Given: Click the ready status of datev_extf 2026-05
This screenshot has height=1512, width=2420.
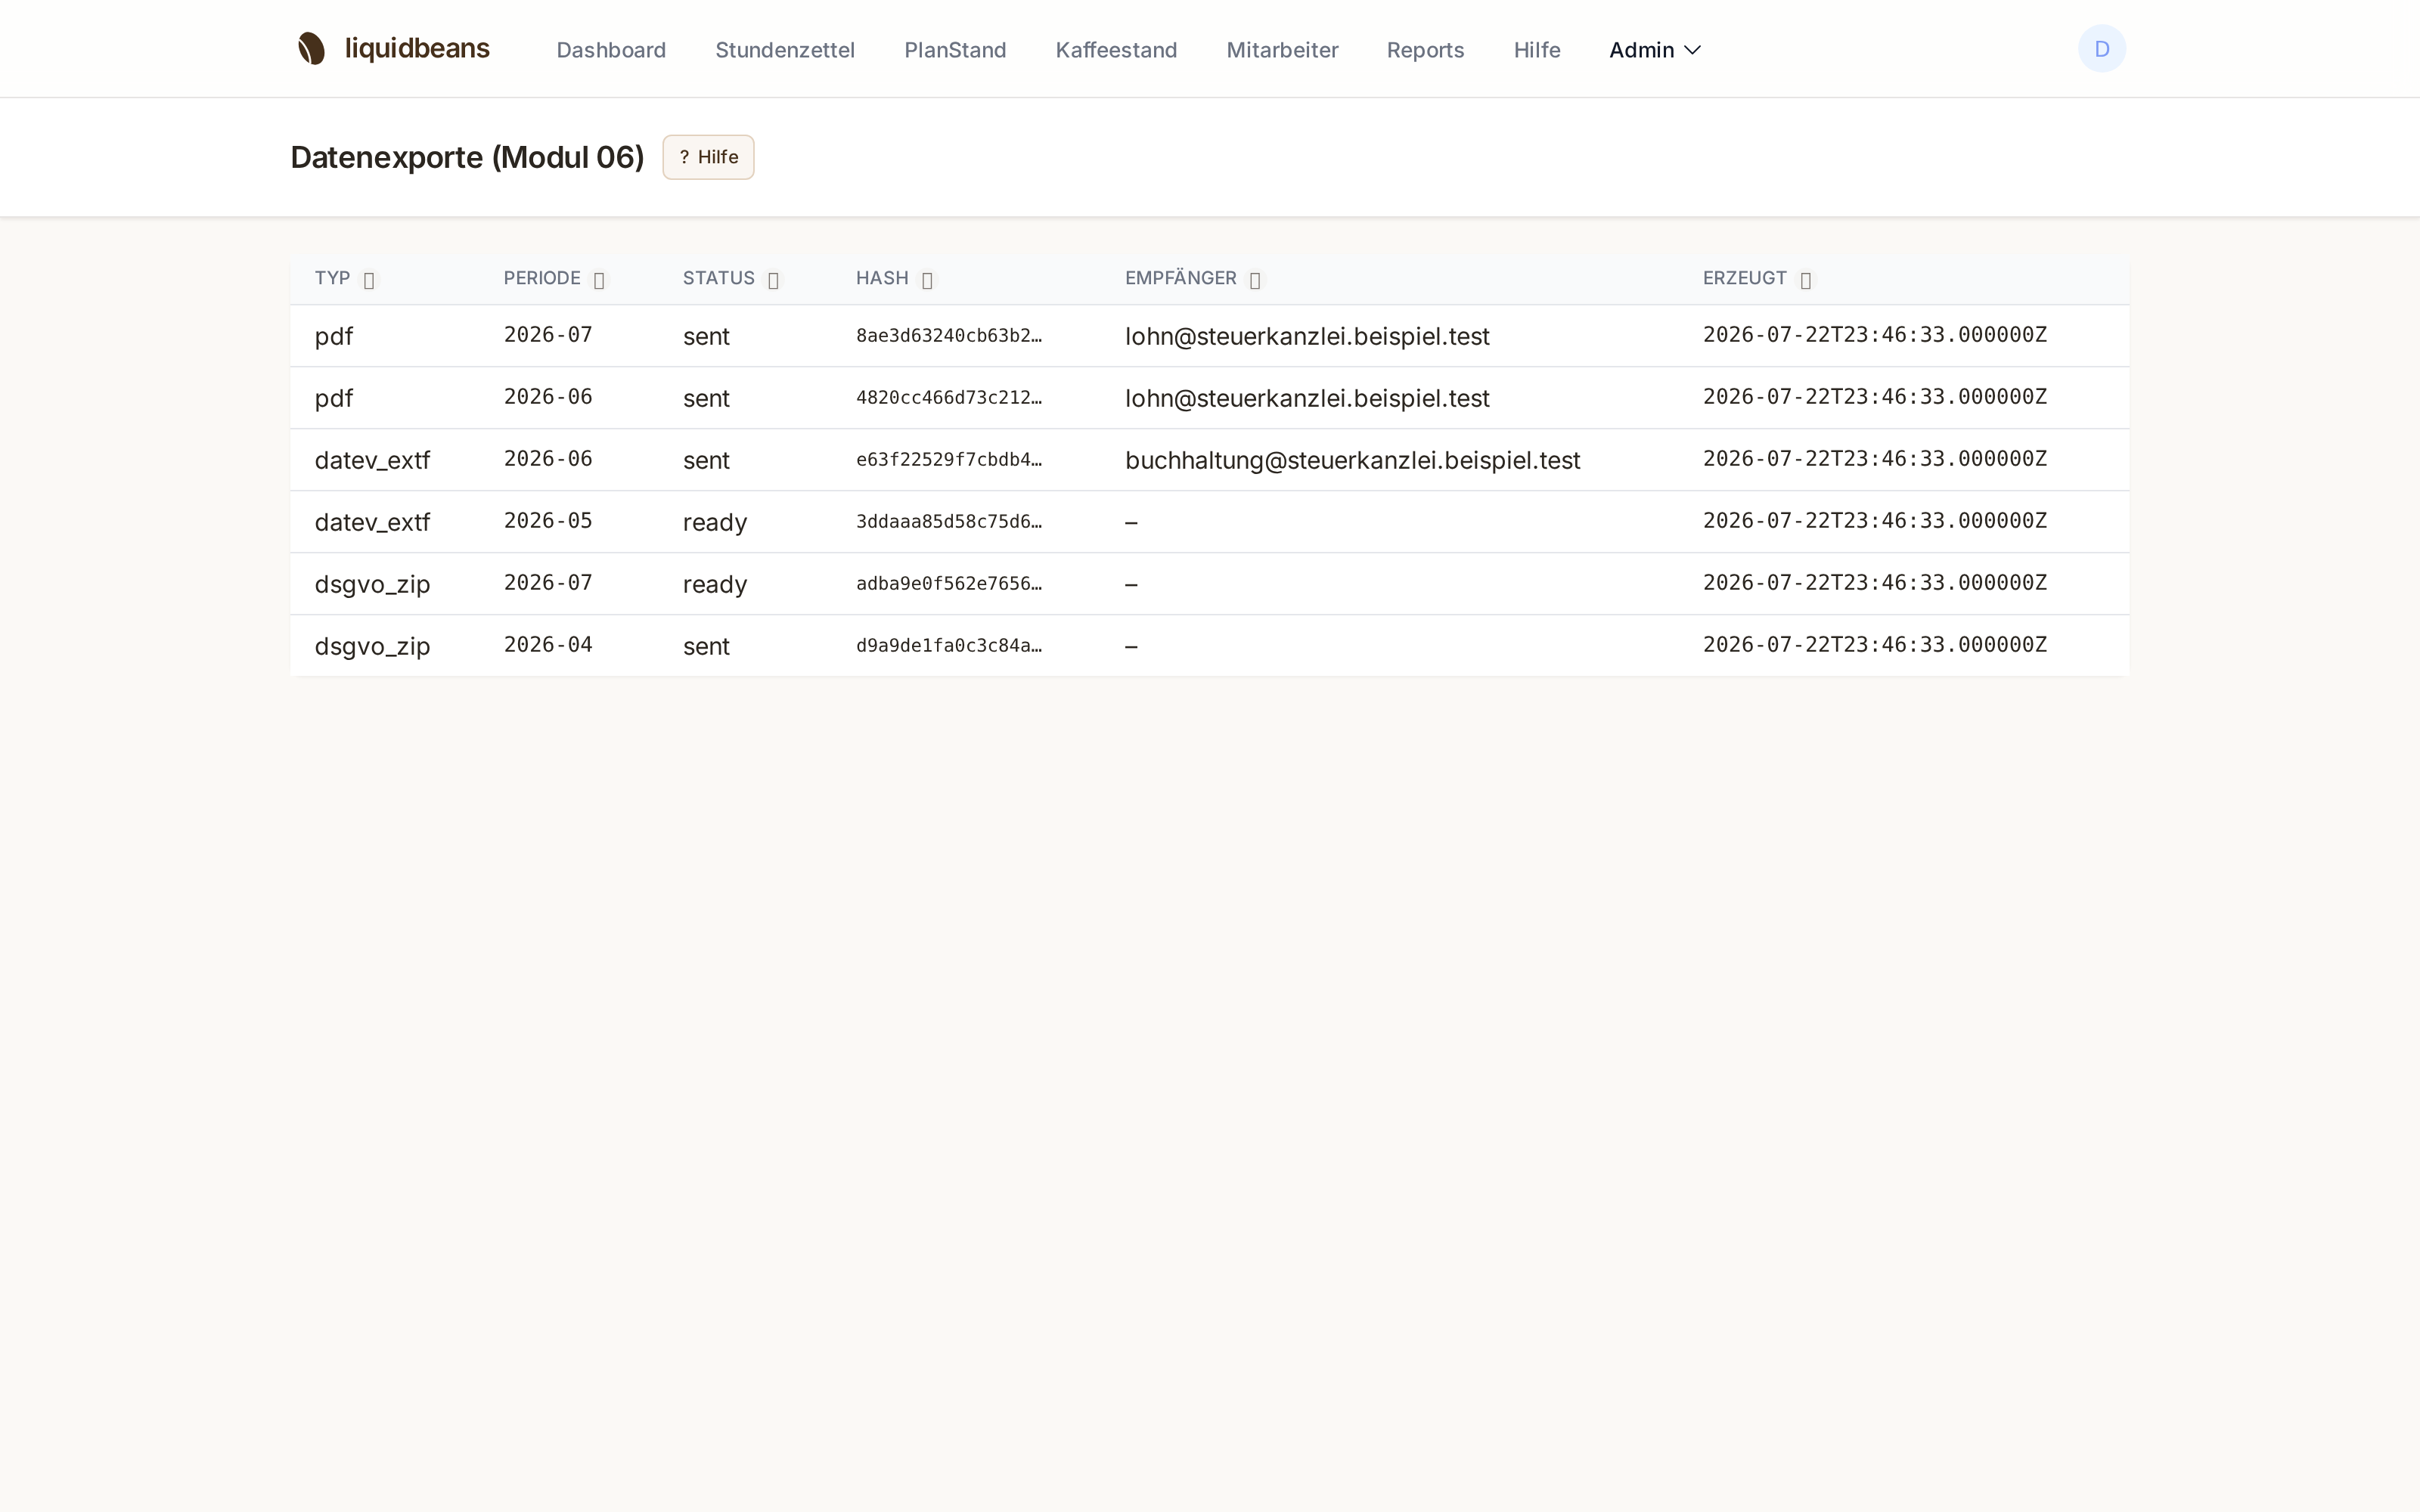Looking at the screenshot, I should (x=715, y=523).
